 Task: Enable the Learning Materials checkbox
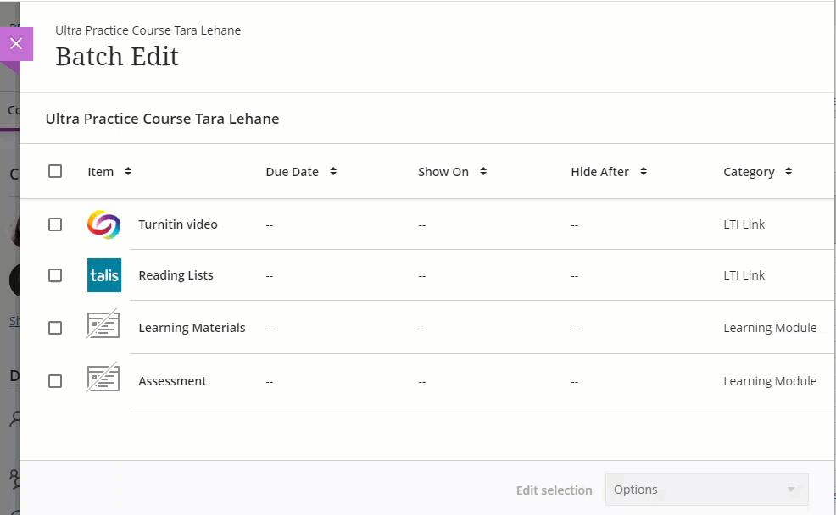[55, 328]
